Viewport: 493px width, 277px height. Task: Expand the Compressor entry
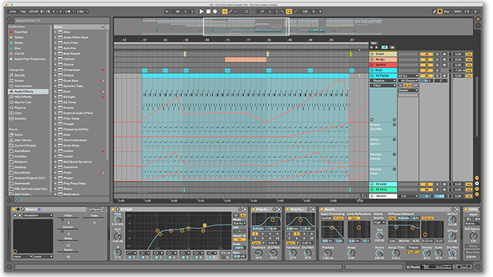point(55,70)
